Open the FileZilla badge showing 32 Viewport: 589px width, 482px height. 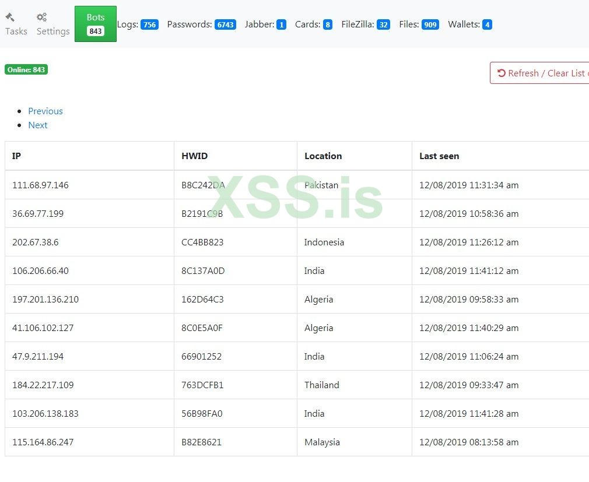[x=383, y=24]
